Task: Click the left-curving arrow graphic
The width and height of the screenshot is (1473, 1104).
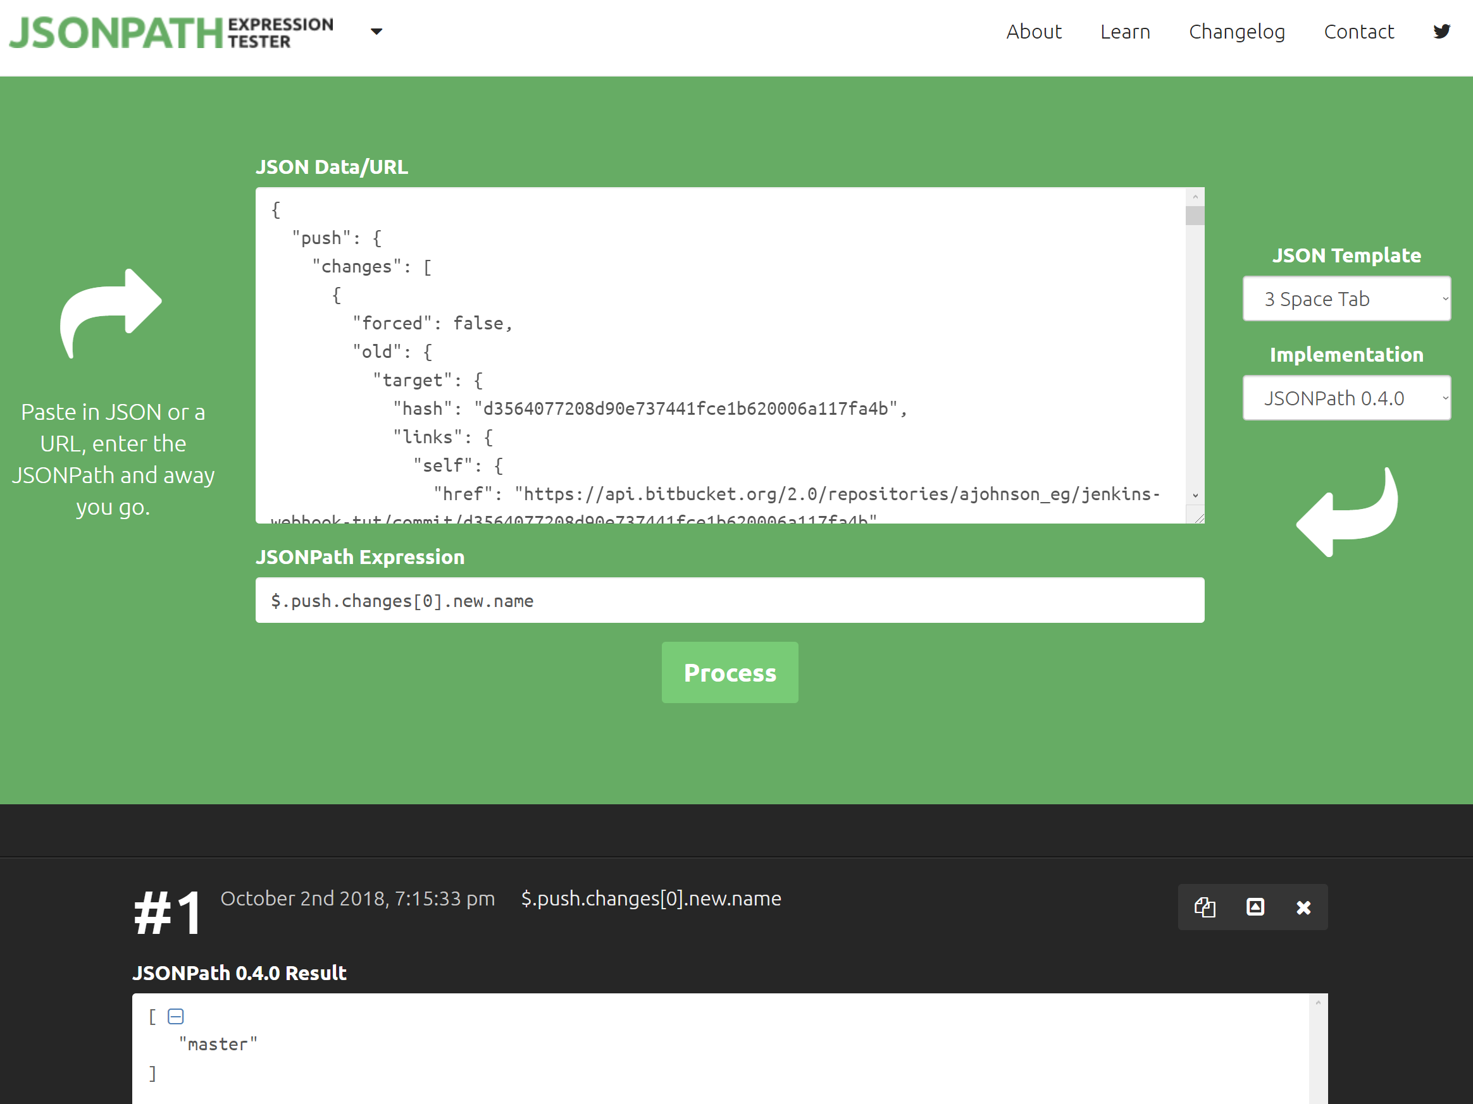Action: (1346, 512)
